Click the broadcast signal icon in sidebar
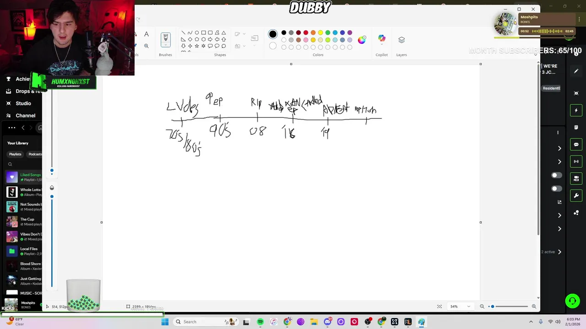This screenshot has height=329, width=586. point(576,161)
